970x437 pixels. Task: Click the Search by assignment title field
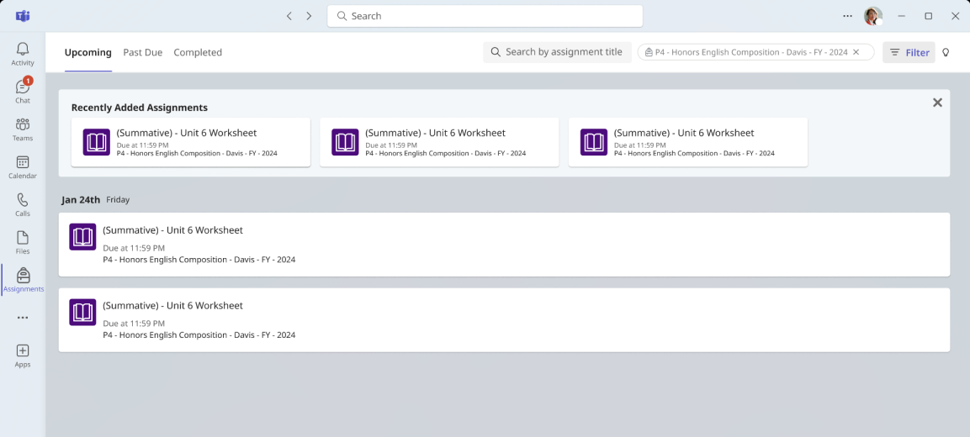pos(558,52)
